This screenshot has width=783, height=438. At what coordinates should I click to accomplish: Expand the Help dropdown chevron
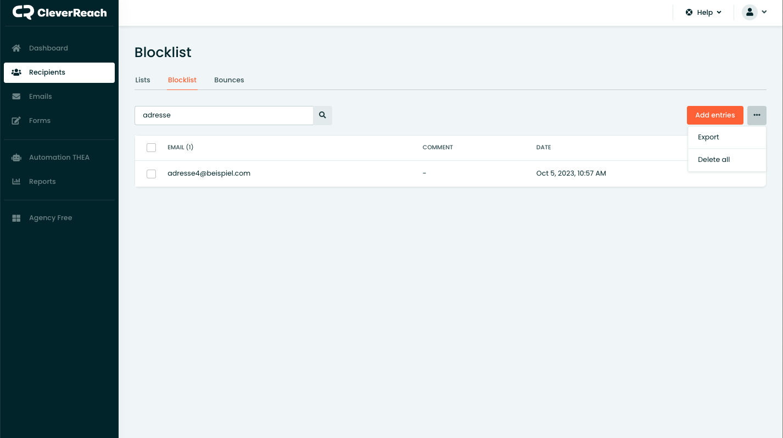[719, 13]
